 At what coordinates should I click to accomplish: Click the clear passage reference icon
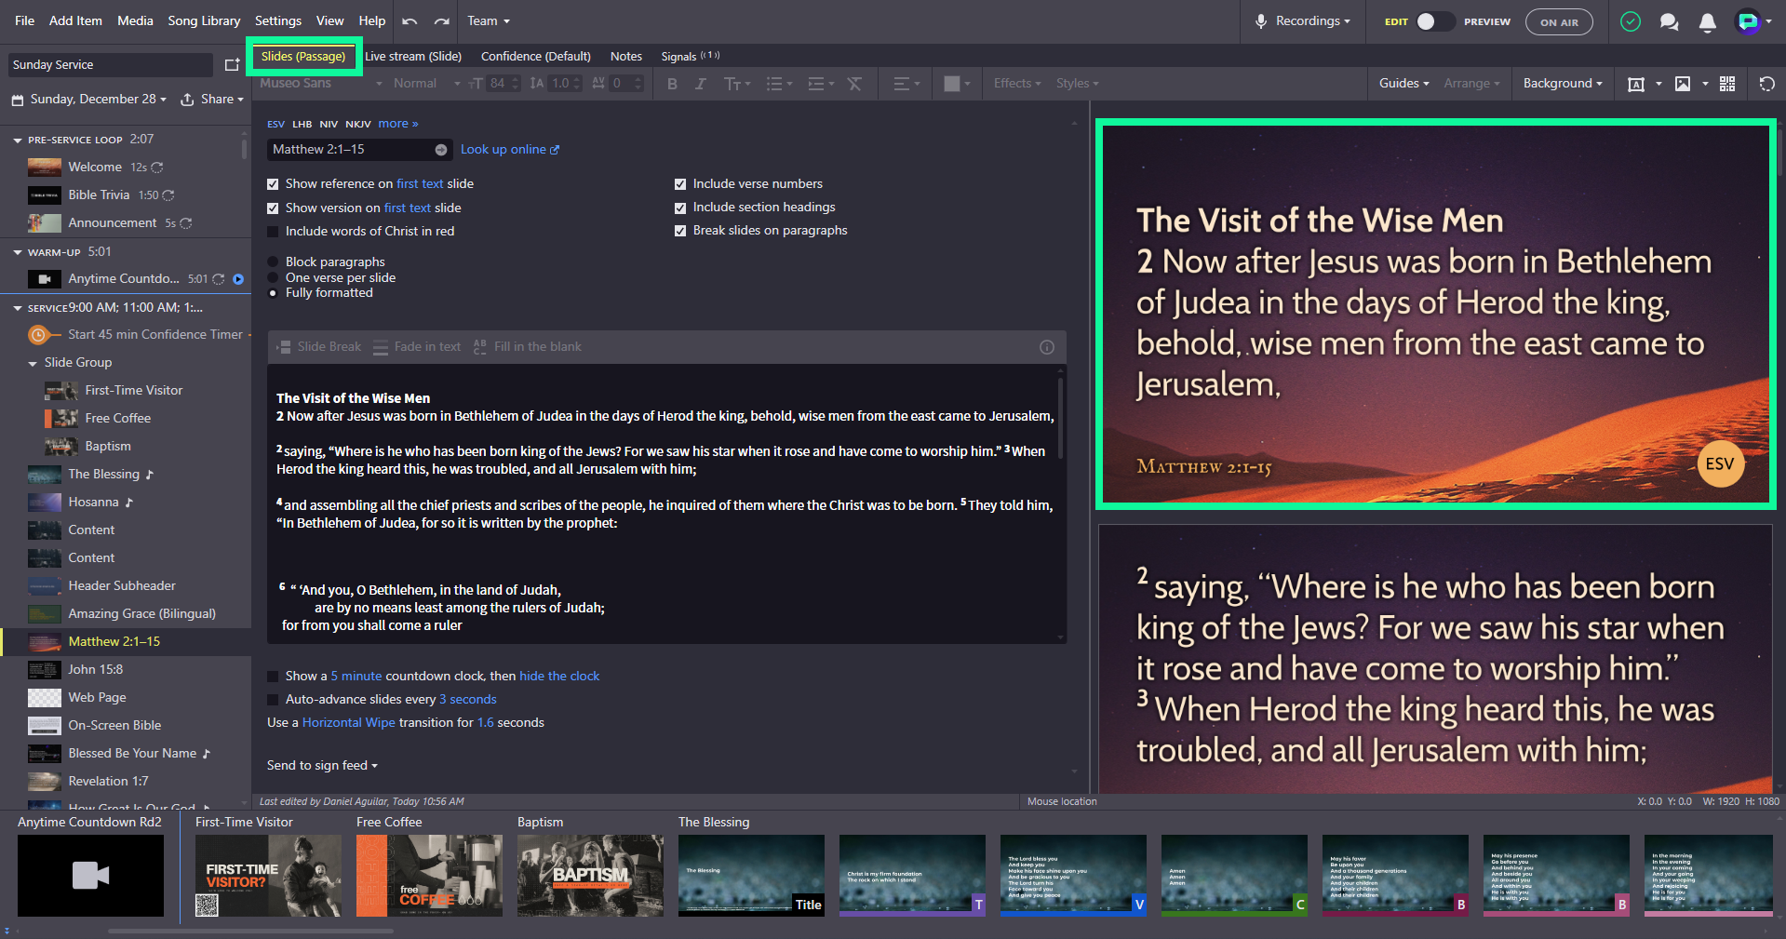(x=441, y=150)
